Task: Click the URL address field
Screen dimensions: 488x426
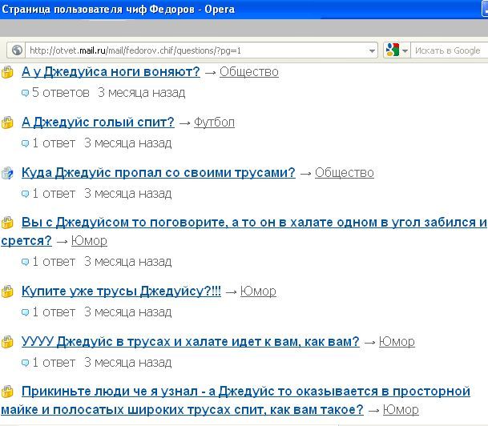Action: [200, 50]
